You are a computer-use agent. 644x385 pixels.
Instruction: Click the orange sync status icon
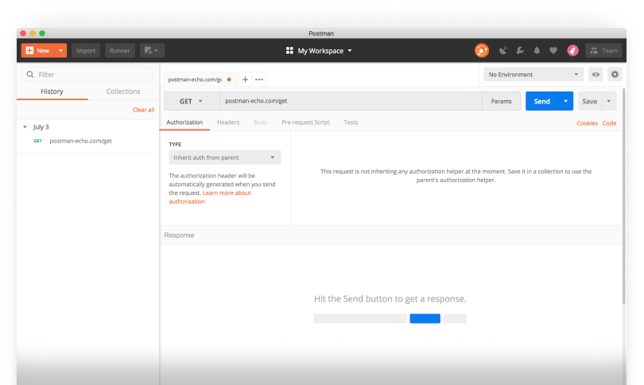pos(481,51)
